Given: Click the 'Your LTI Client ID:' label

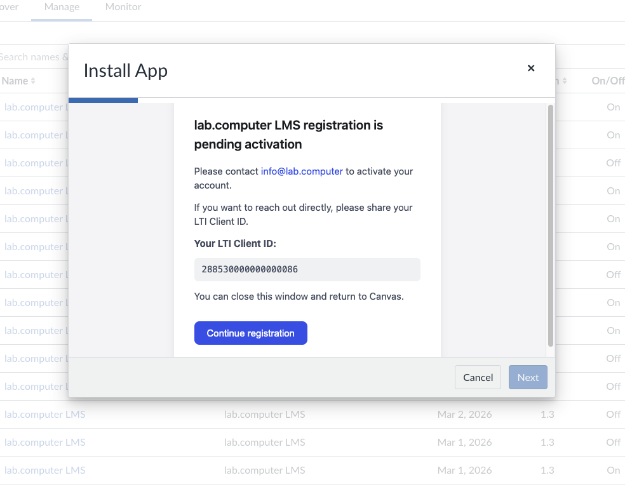Looking at the screenshot, I should tap(235, 244).
